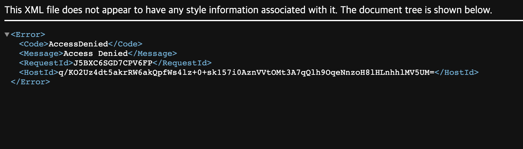Click the word 'Denied' in Message

pos(113,53)
